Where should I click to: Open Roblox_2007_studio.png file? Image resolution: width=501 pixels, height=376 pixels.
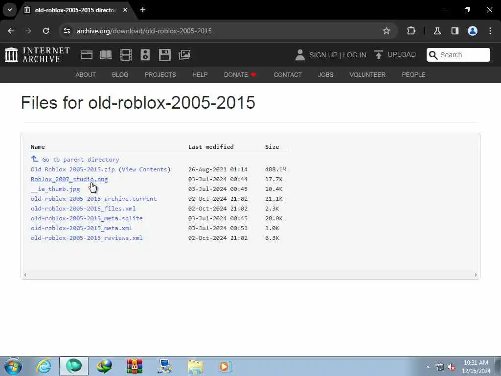pos(69,179)
